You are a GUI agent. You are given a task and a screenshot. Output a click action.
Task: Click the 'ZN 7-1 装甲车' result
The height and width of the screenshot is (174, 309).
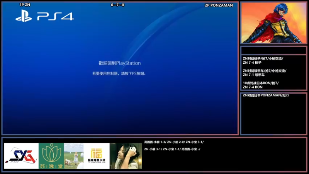(254, 75)
